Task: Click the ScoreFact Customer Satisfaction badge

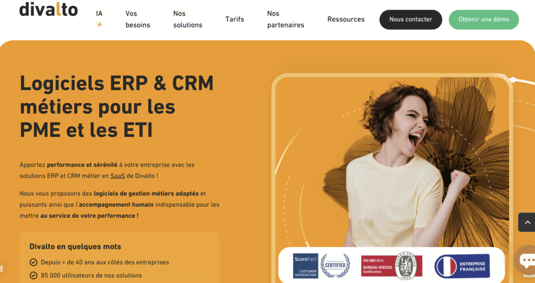Action: [x=305, y=266]
